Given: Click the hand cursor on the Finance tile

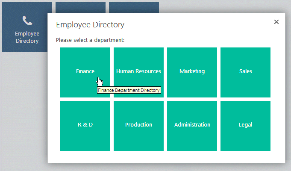Looking at the screenshot, I should (x=100, y=81).
